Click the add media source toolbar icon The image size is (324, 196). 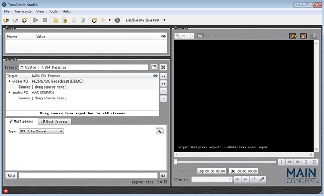tap(6, 20)
